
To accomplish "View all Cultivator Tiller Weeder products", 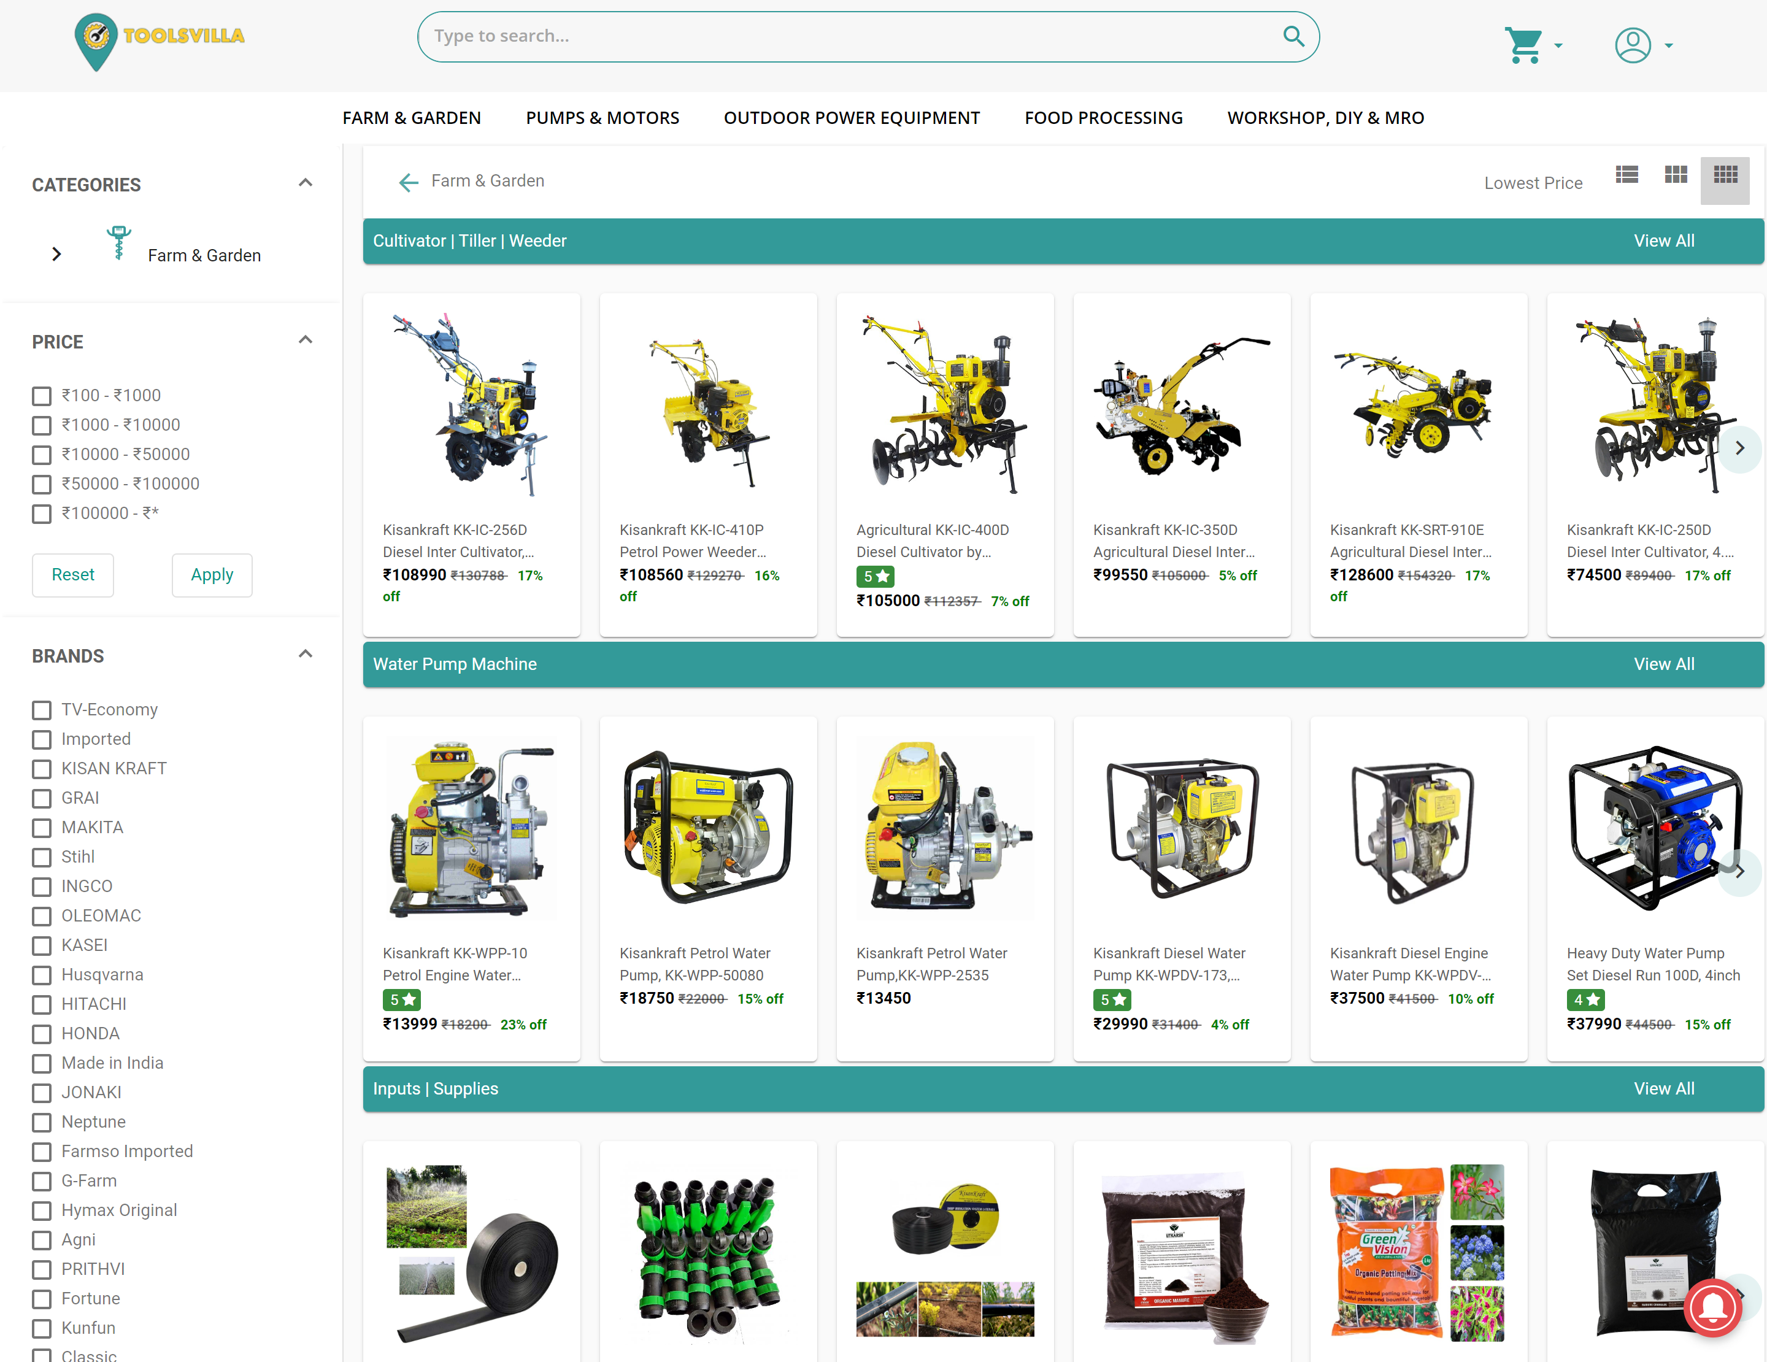I will [x=1663, y=241].
